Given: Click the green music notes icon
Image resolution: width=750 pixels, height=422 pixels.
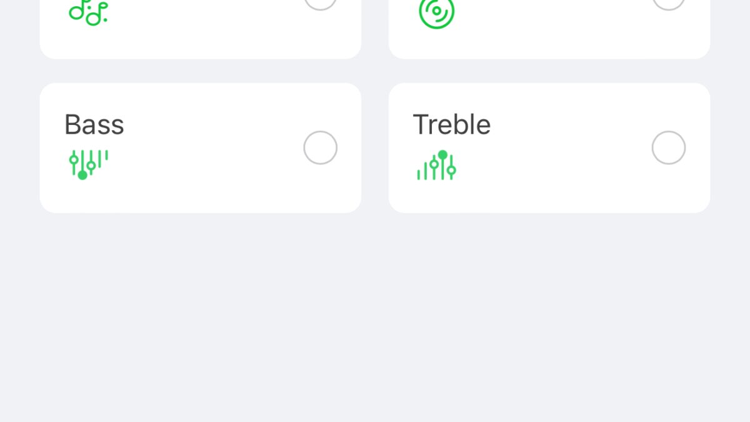Looking at the screenshot, I should [88, 13].
